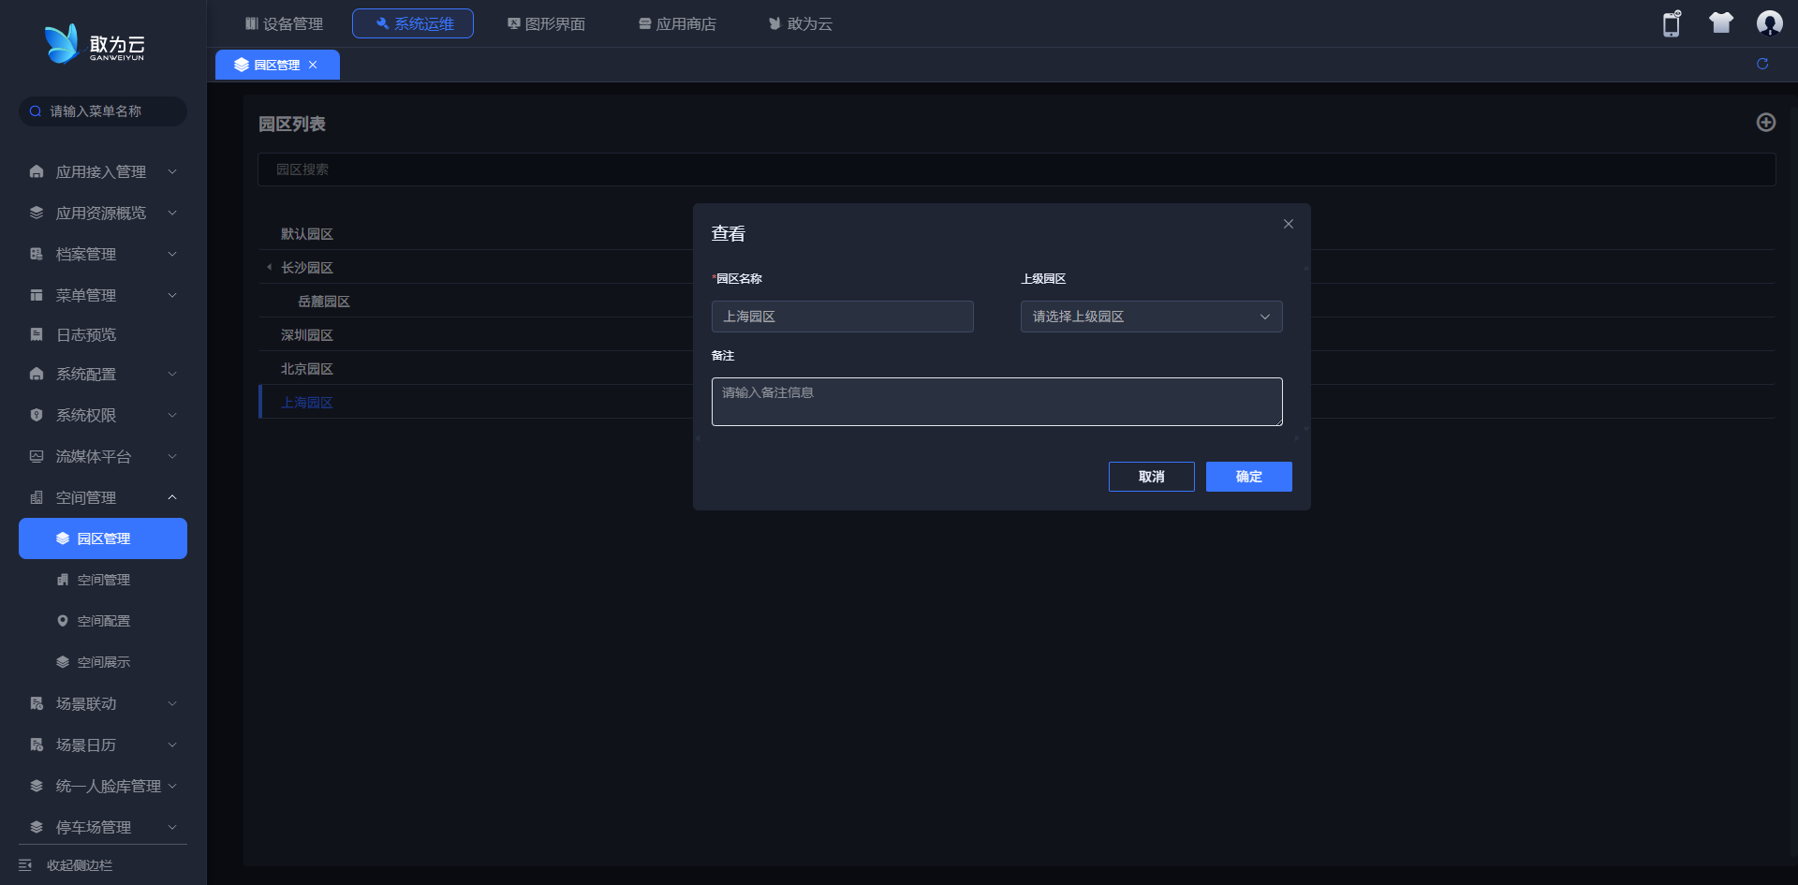The image size is (1798, 885).
Task: Open the theme shirt icon
Action: [1720, 23]
